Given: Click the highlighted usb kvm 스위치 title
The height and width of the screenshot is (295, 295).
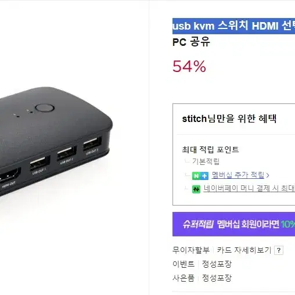Looking at the screenshot, I should (x=233, y=26).
